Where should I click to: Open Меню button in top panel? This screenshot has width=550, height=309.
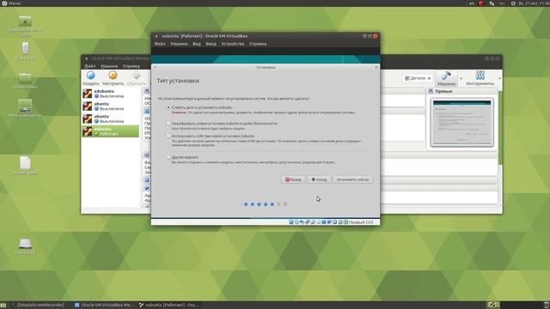(11, 3)
